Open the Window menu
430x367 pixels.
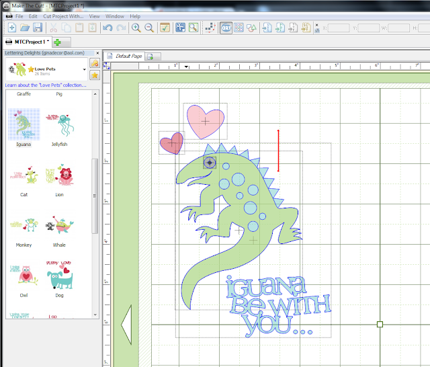pos(115,16)
